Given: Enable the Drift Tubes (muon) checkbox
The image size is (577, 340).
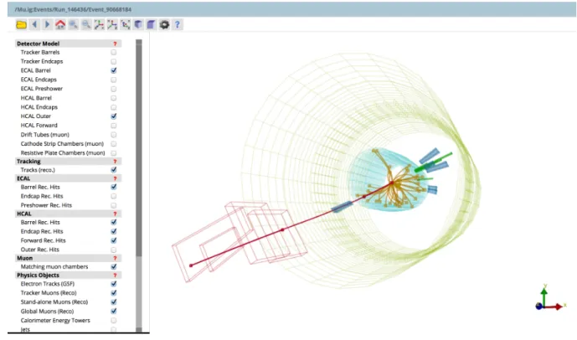Looking at the screenshot, I should pos(114,135).
